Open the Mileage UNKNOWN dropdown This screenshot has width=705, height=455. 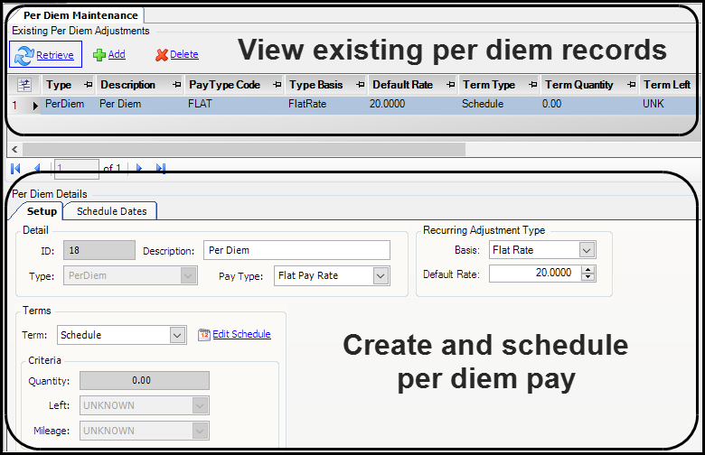[200, 431]
